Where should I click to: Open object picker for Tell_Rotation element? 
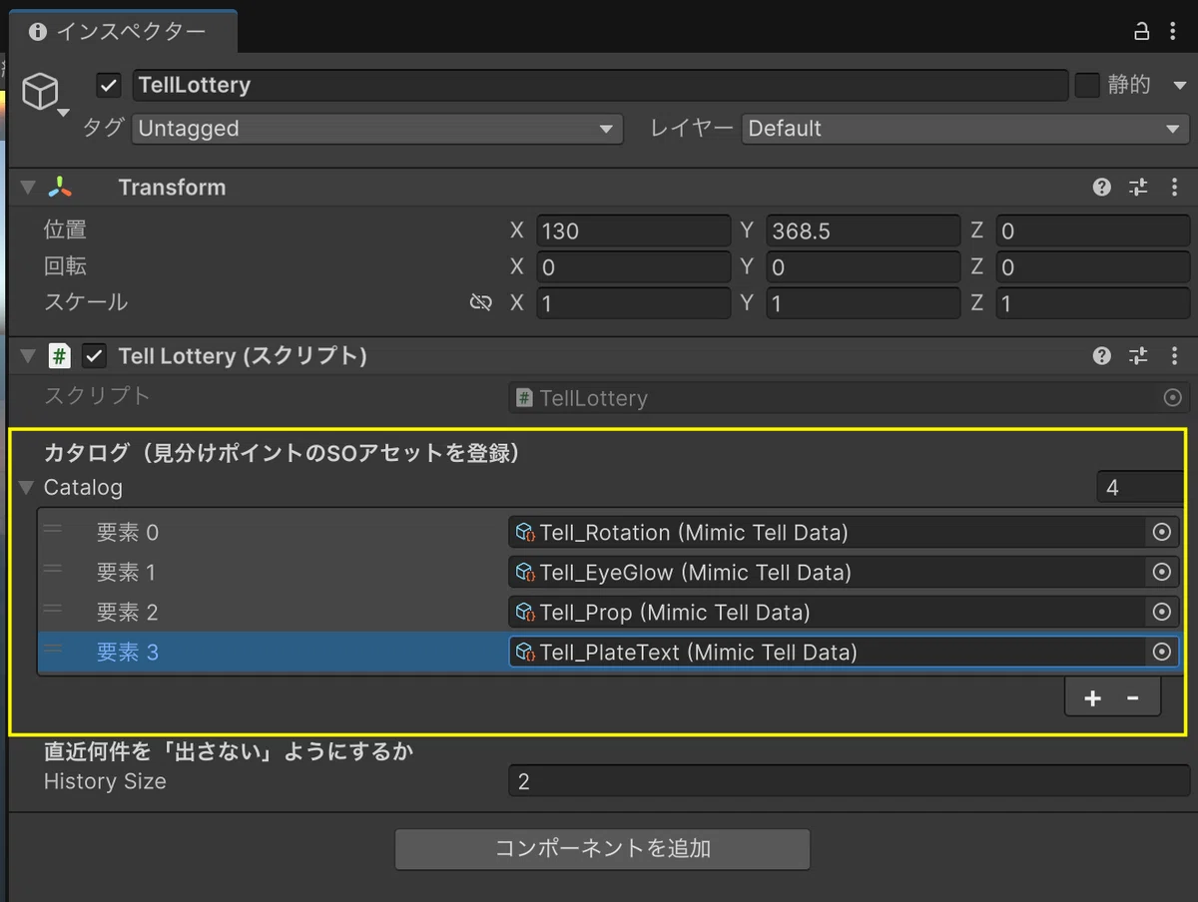click(1161, 533)
